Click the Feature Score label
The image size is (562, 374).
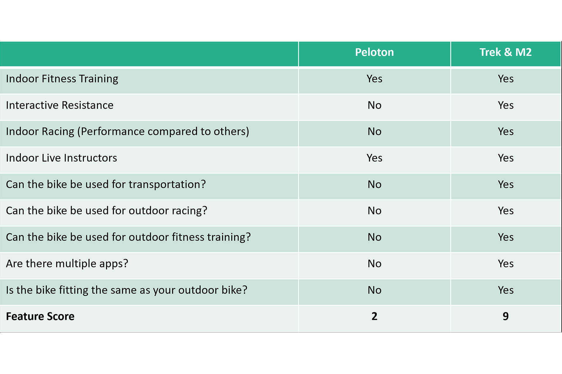[40, 316]
